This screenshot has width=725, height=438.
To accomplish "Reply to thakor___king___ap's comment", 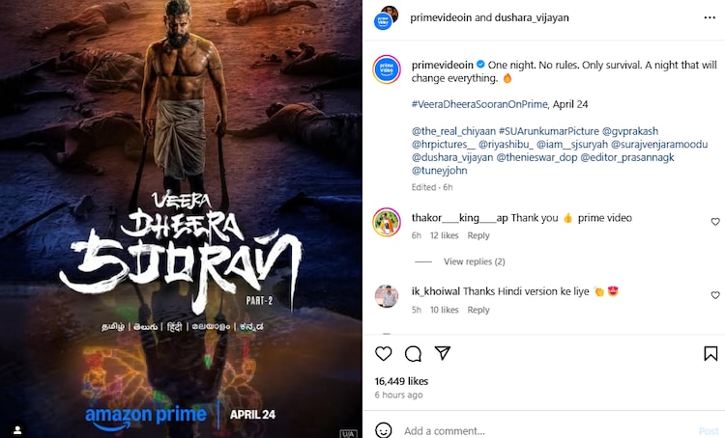I will pyautogui.click(x=478, y=235).
